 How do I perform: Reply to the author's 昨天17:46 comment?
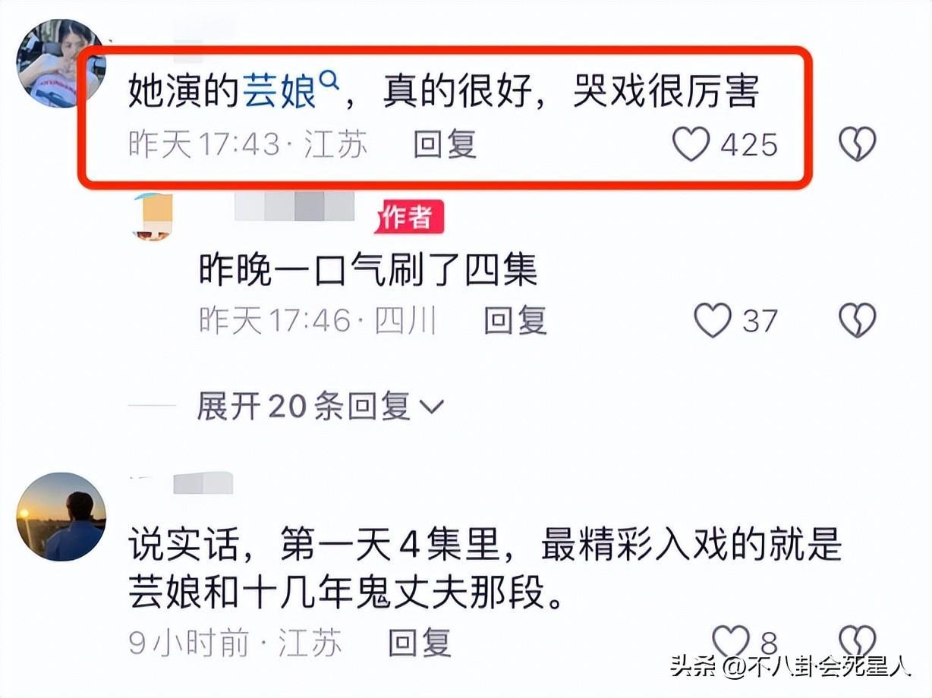point(515,320)
